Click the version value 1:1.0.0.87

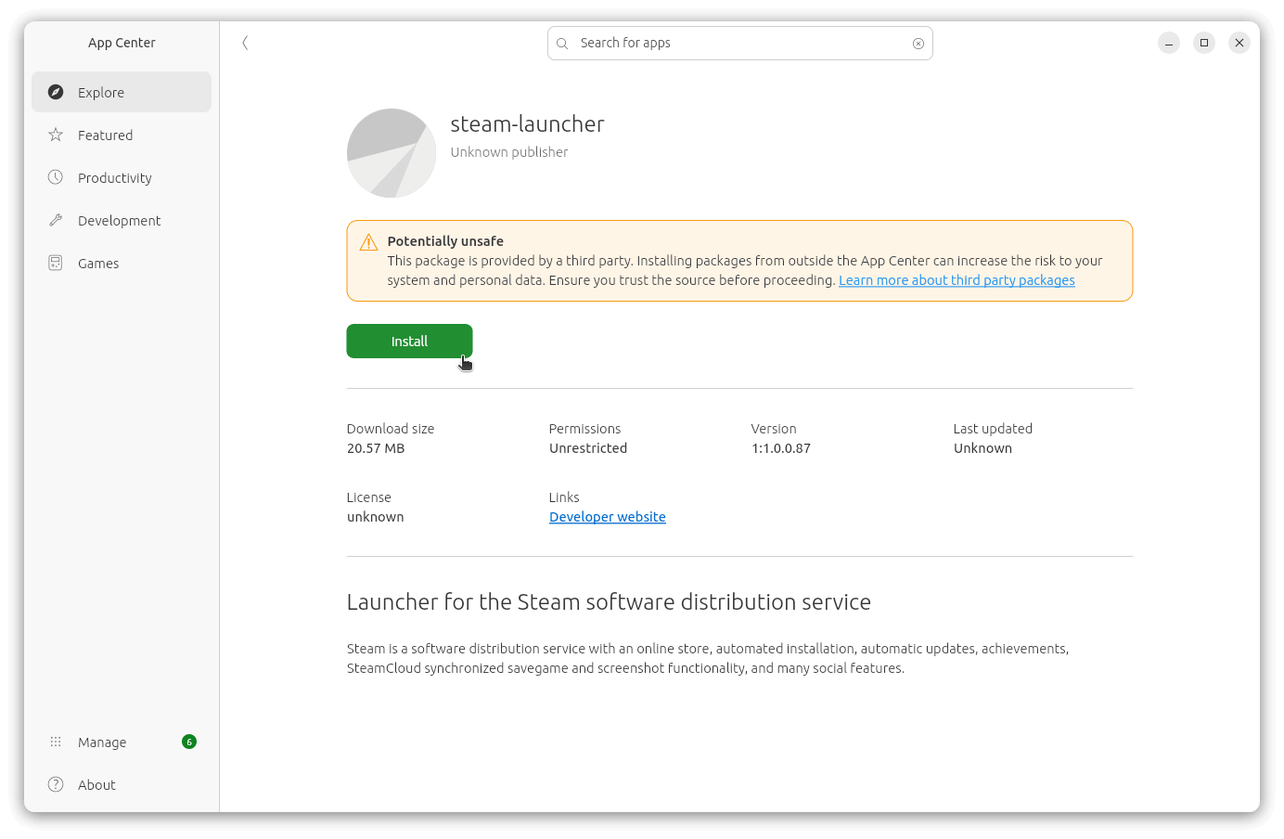coord(781,448)
